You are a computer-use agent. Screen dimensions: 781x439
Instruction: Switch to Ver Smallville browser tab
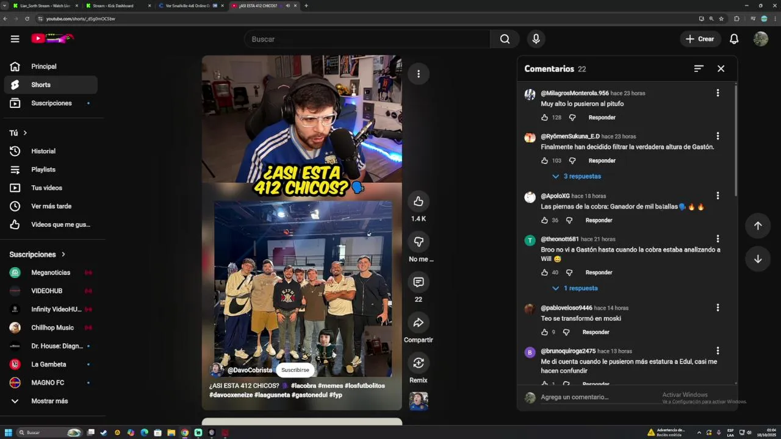190,5
